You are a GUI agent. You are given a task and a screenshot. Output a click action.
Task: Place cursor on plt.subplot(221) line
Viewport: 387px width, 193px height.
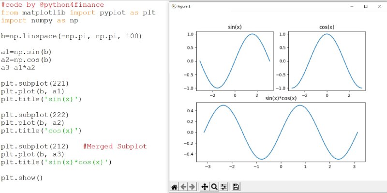[x=34, y=83]
